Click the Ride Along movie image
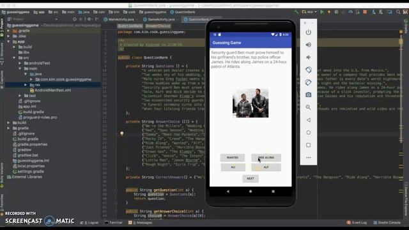The height and width of the screenshot is (230, 409). tap(251, 103)
